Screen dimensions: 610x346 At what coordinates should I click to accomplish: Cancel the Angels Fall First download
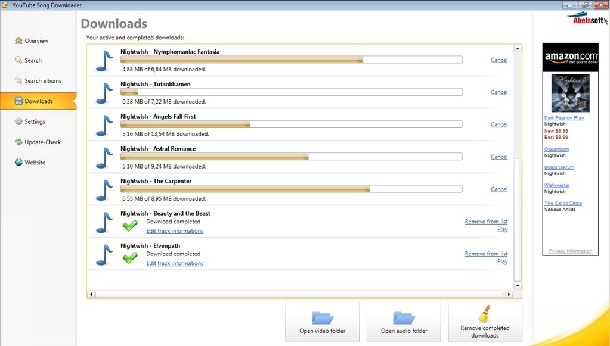(499, 124)
